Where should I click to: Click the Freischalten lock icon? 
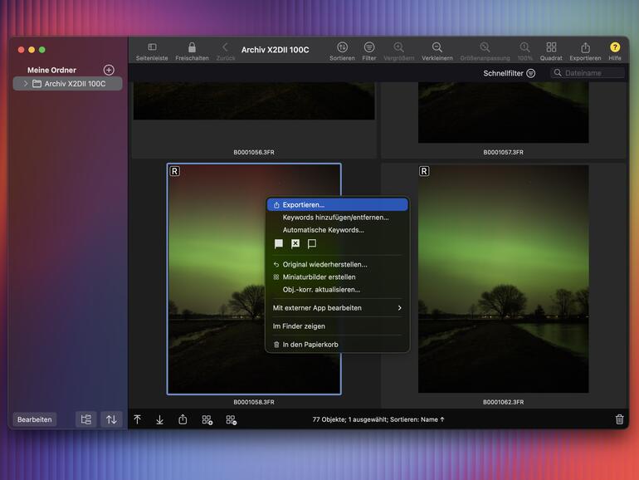tap(192, 47)
